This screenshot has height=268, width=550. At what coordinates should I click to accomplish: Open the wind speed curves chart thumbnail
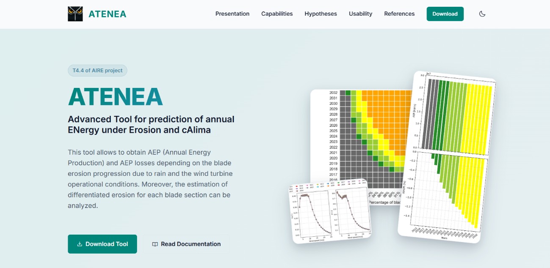(x=330, y=213)
